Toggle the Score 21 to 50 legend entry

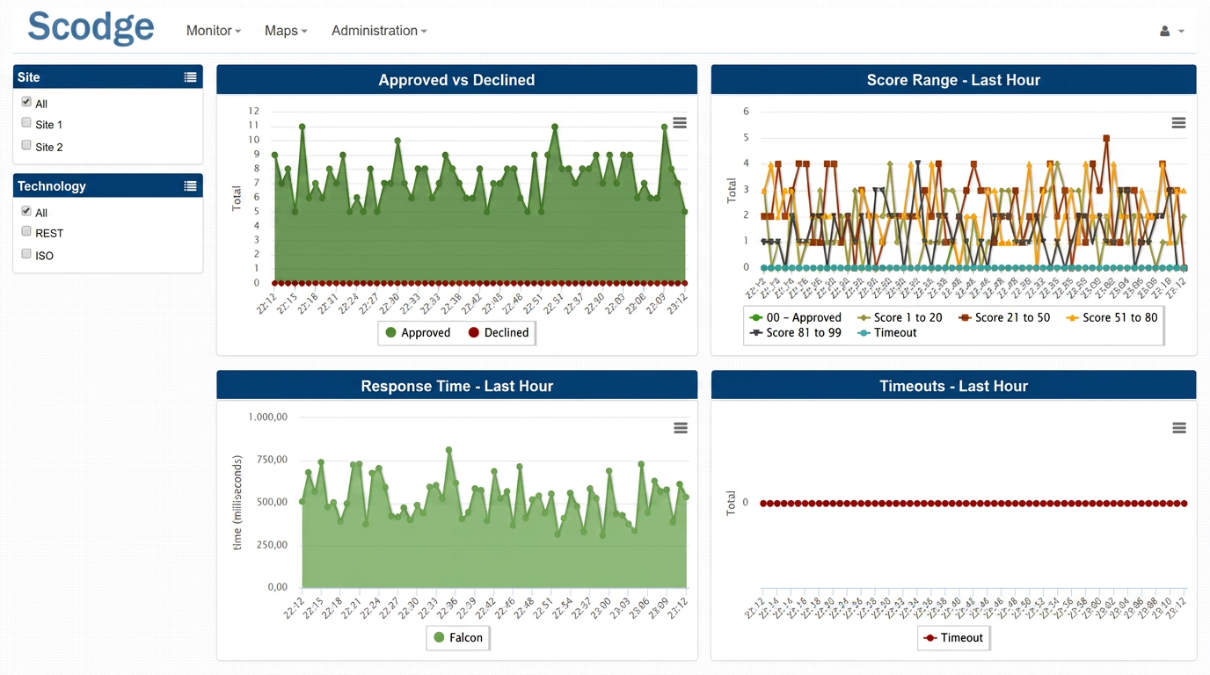point(1003,317)
